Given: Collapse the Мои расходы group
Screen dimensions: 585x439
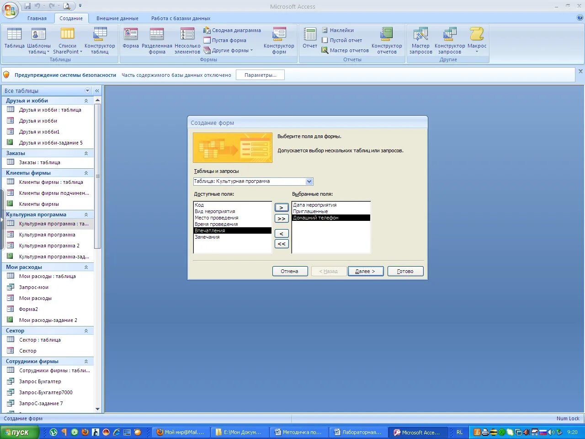Looking at the screenshot, I should coord(86,267).
